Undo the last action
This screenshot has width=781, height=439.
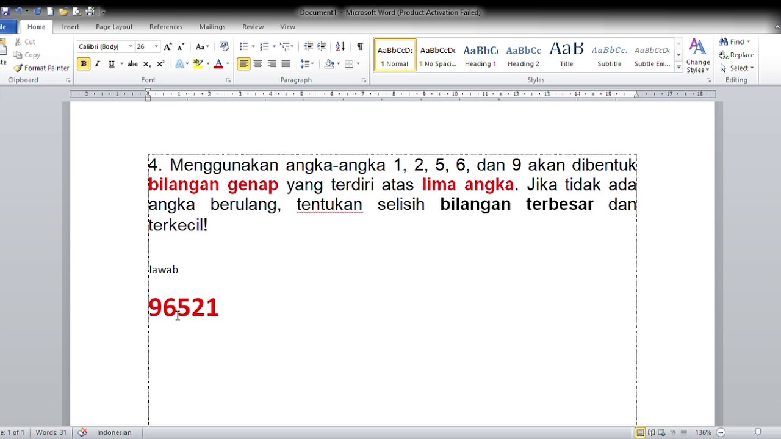pos(18,12)
